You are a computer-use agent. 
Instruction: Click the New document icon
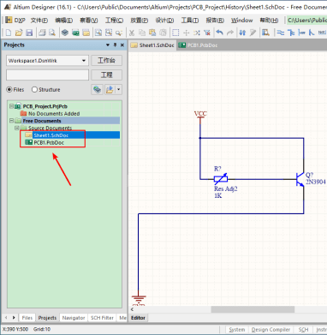click(9, 33)
